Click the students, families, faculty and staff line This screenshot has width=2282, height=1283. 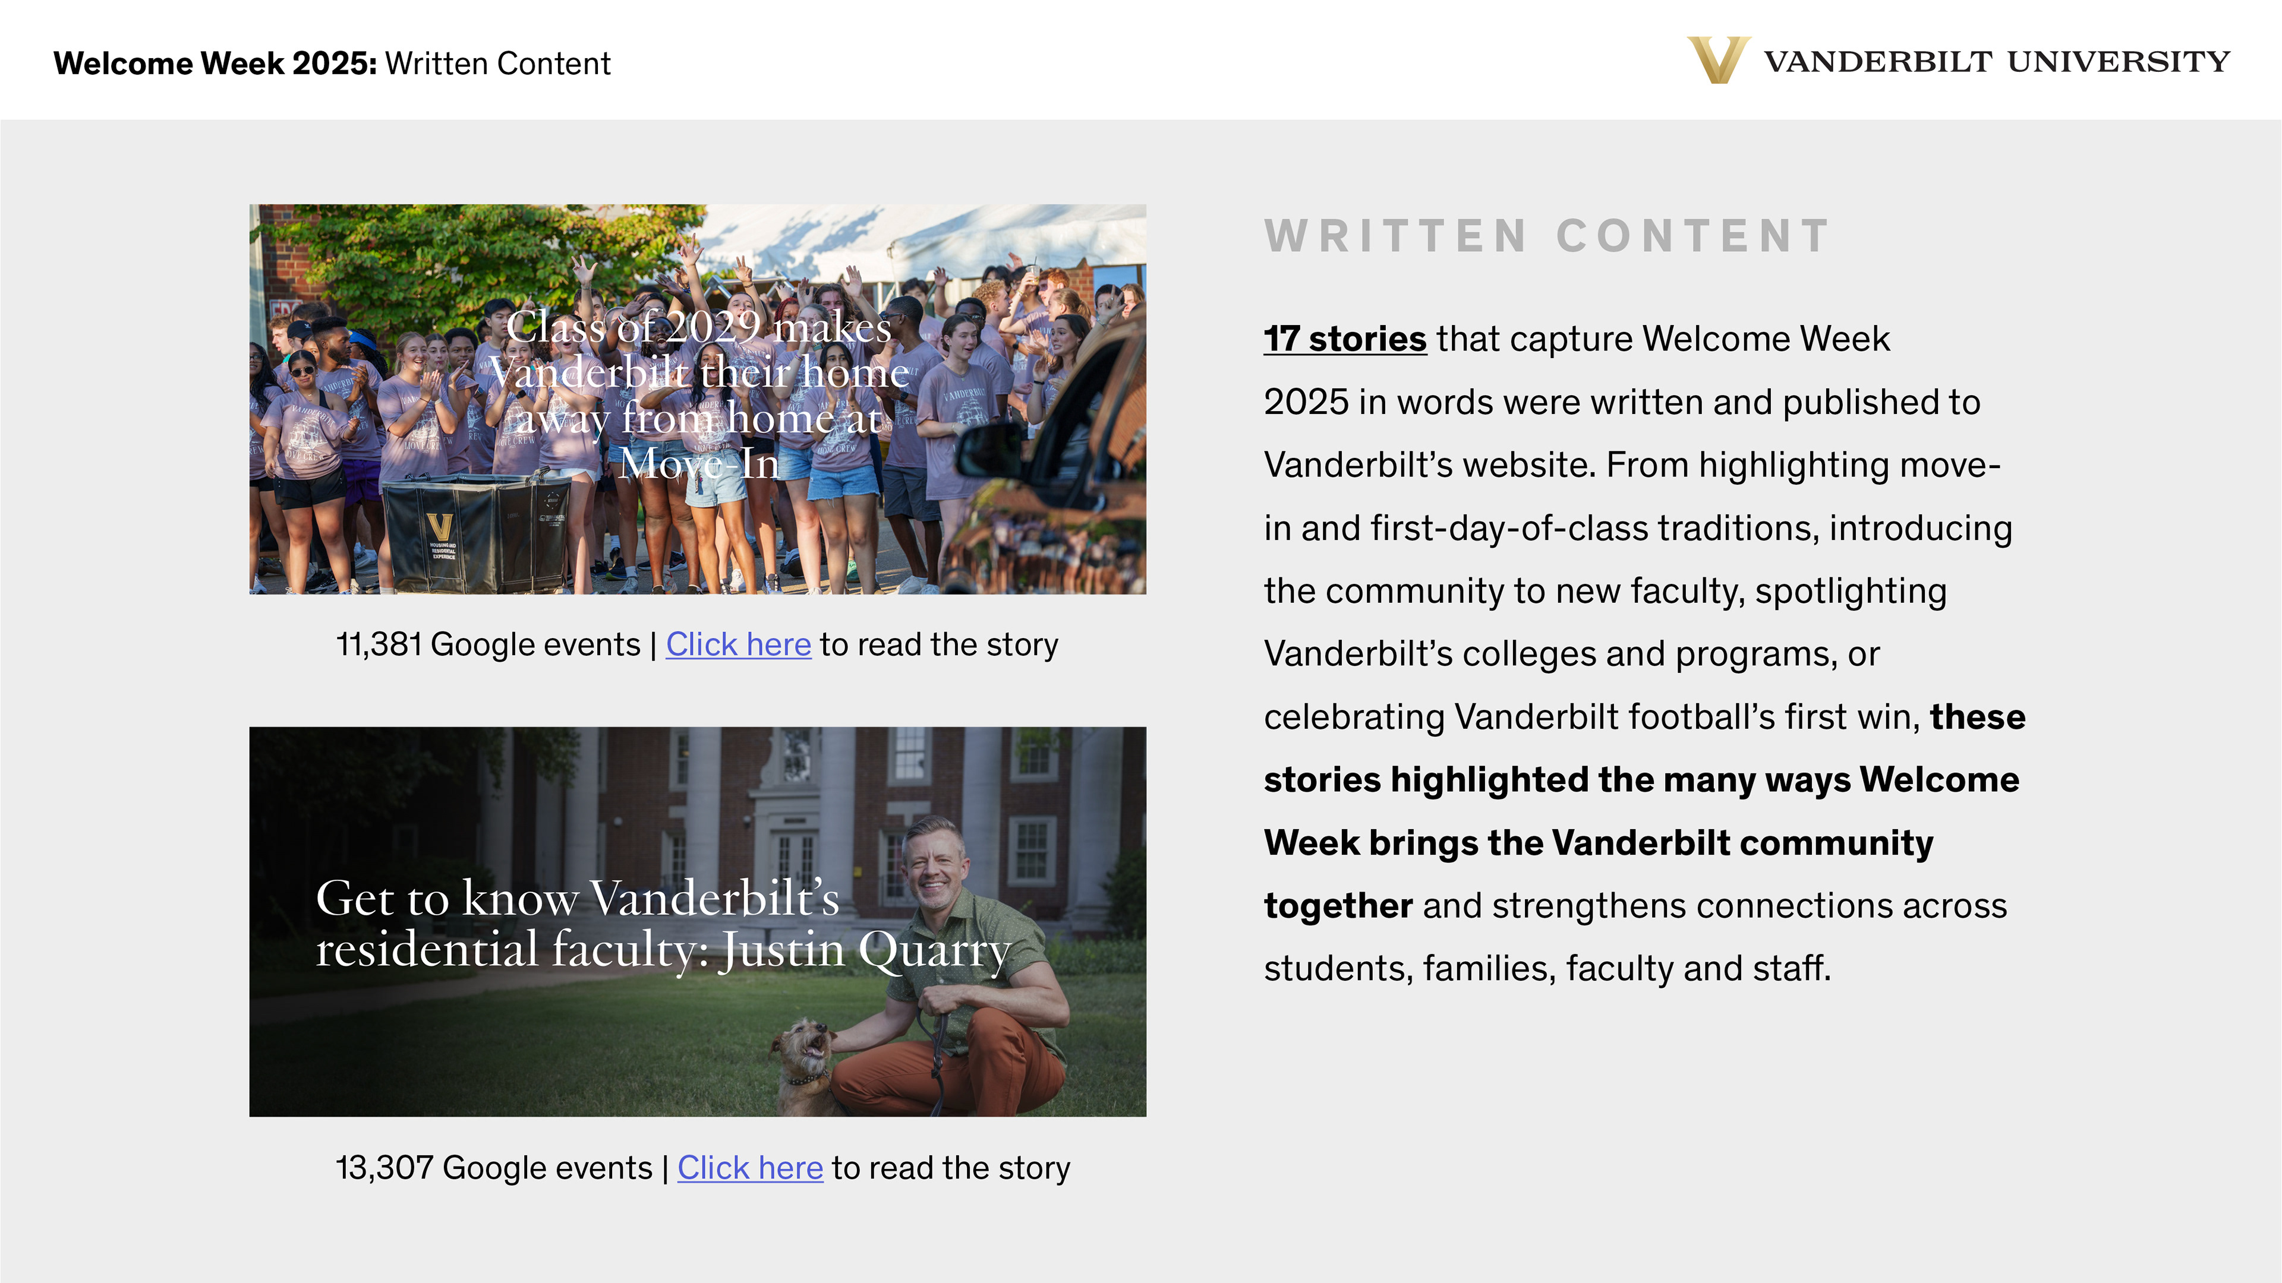pyautogui.click(x=1547, y=969)
